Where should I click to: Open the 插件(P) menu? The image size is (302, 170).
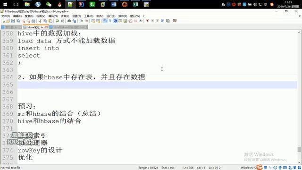coord(123,16)
